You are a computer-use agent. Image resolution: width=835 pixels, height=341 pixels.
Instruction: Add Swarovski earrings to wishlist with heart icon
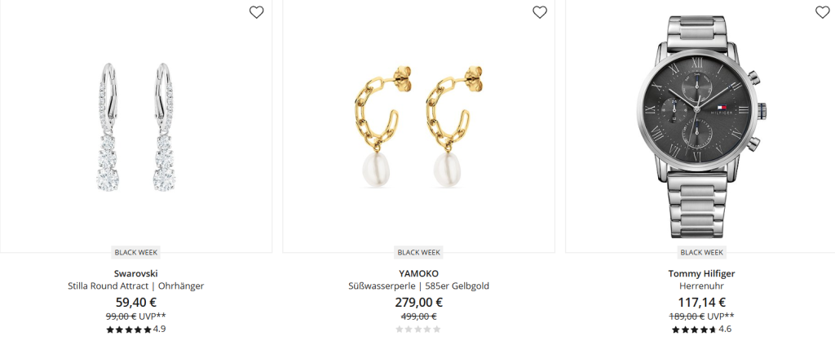coord(257,12)
